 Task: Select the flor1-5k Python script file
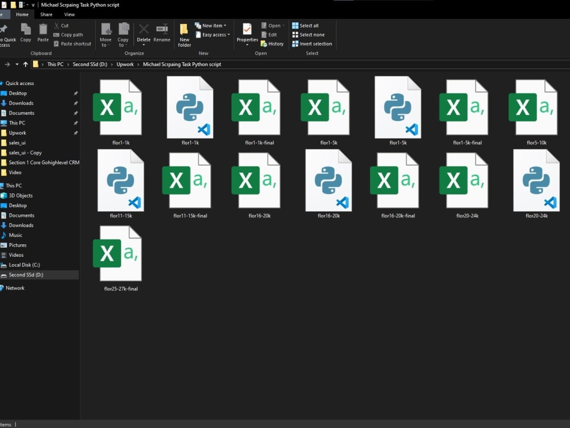[x=398, y=111]
